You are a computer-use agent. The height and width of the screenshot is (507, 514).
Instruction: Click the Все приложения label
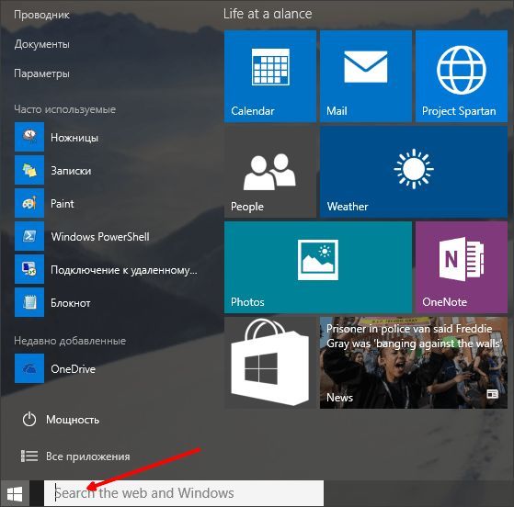point(88,456)
